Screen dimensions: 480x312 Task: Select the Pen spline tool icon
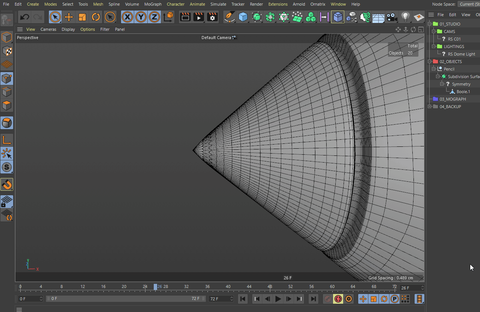point(229,17)
